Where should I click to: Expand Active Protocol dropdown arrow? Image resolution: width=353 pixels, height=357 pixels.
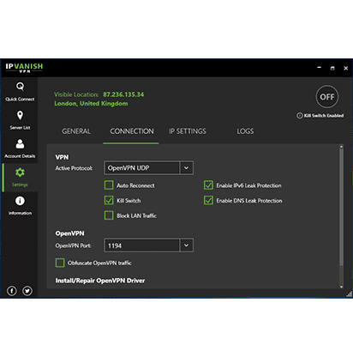tap(186, 168)
